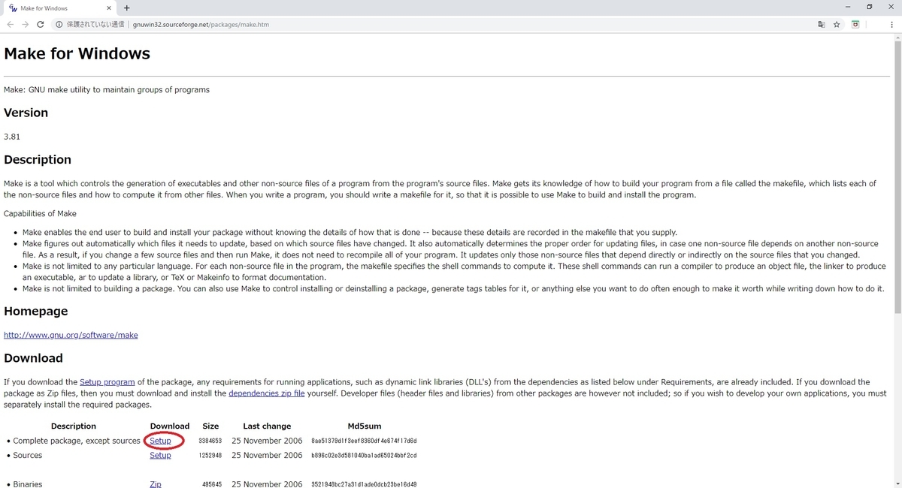Click the Md5sum starting 3521948b

tap(364, 484)
